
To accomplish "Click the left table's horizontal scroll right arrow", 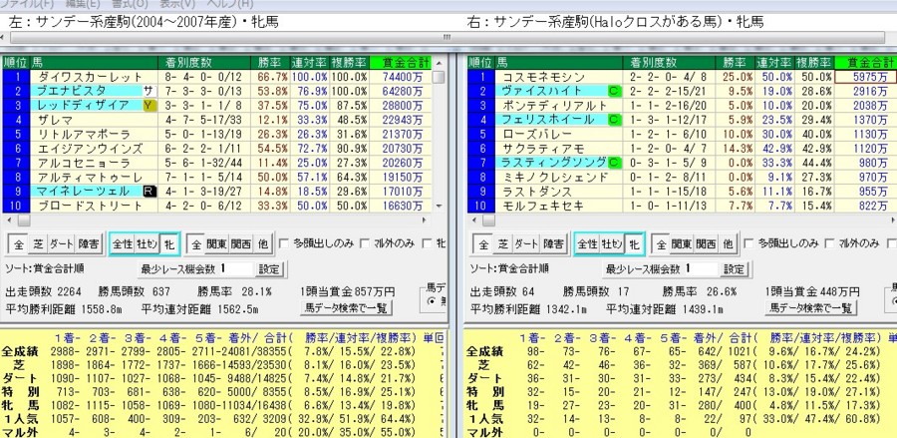I will [424, 219].
